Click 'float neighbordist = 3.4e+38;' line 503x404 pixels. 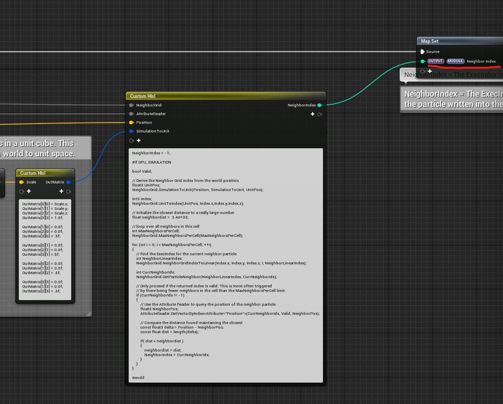click(160, 217)
